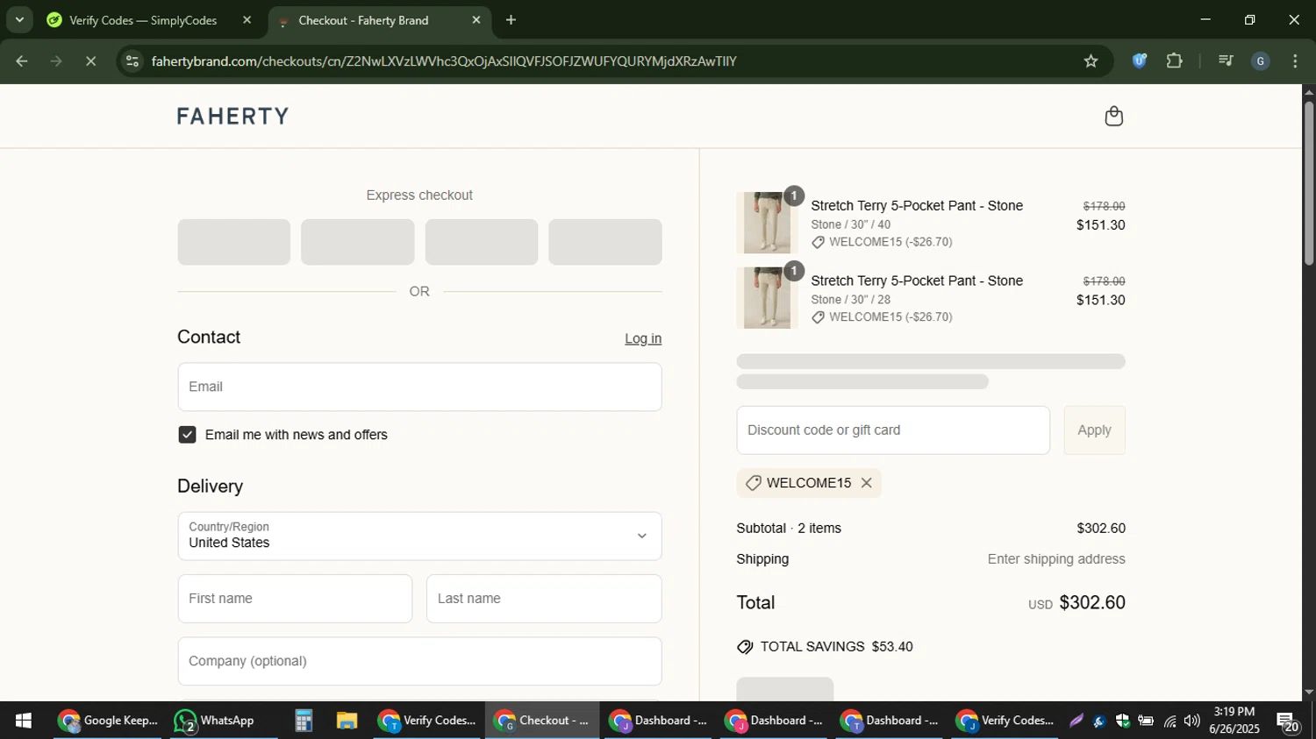Remove the WELCOME15 discount code tag
This screenshot has height=739, width=1316.
pos(866,483)
